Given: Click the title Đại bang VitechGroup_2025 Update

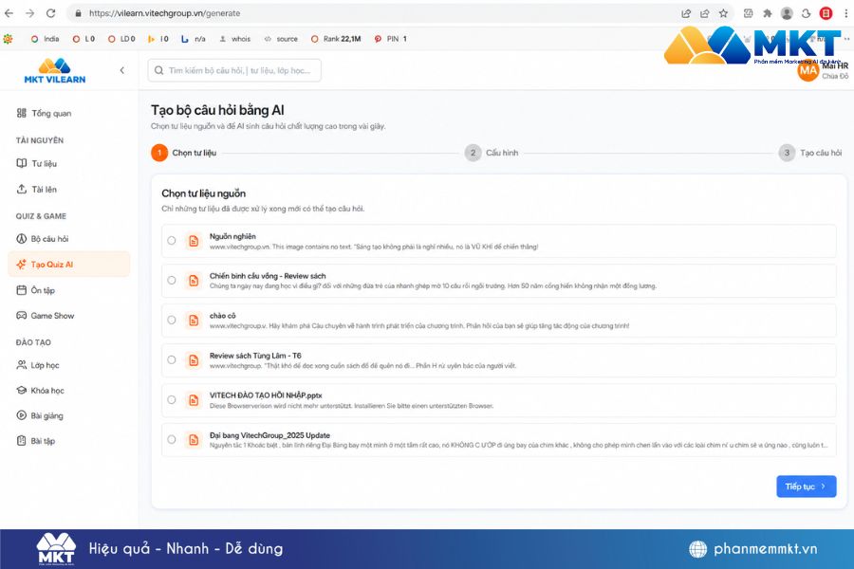Looking at the screenshot, I should pos(269,435).
